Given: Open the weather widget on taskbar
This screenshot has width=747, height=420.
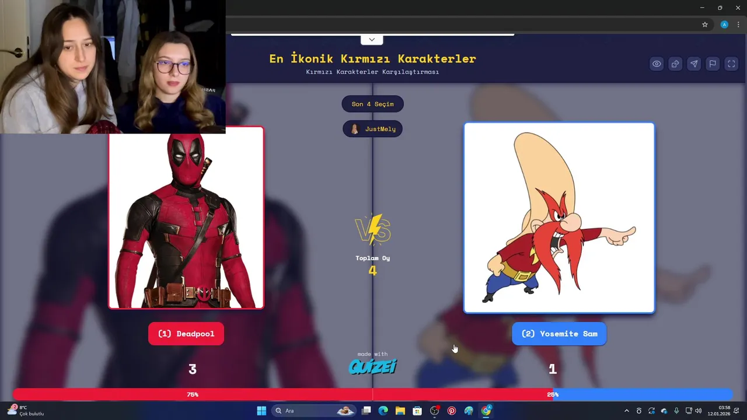Looking at the screenshot, I should [x=26, y=411].
